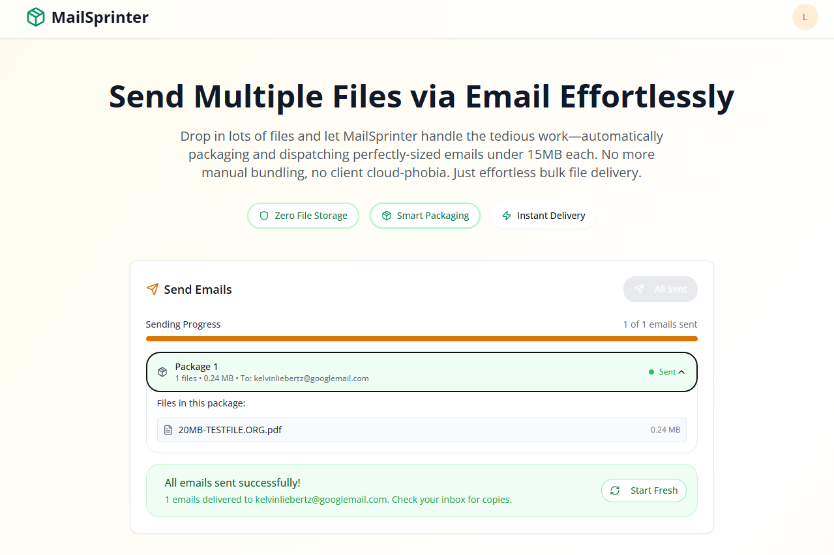Open the user avatar labeled L
The height and width of the screenshot is (555, 834).
pos(805,17)
